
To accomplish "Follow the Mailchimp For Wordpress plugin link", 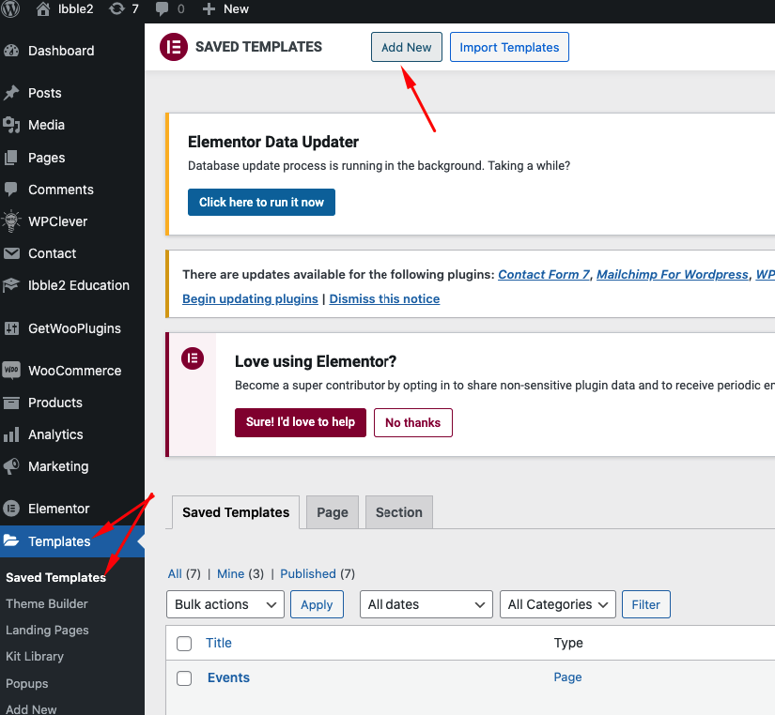I will pos(673,274).
